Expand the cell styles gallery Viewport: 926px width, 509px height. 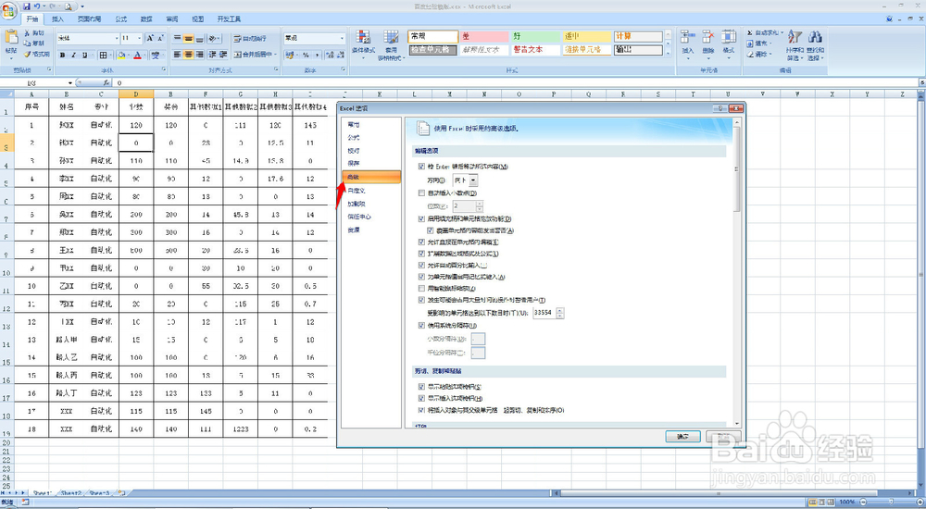tap(669, 53)
